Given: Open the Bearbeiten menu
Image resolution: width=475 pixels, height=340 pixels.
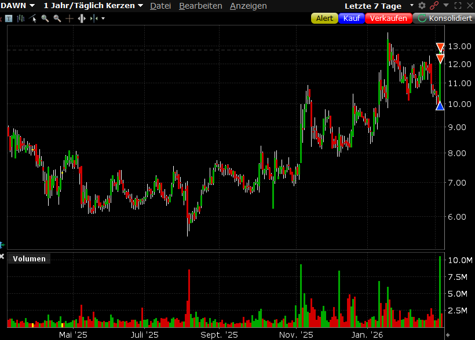Looking at the screenshot, I should (x=201, y=6).
